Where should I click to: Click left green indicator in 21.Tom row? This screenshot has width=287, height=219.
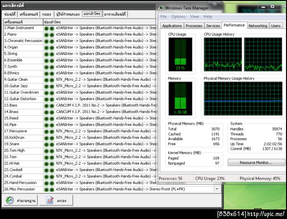(x=46, y=157)
